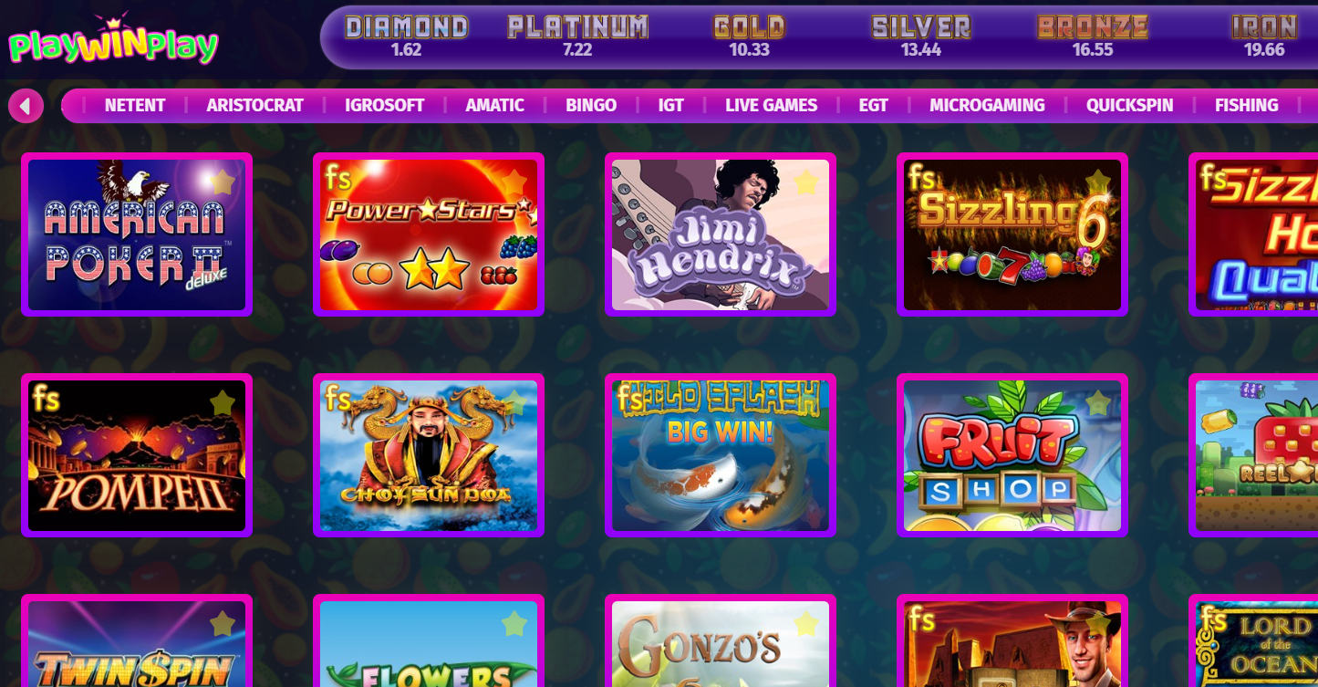Click fs icon on Sizzling 6 tile
The height and width of the screenshot is (687, 1318).
922,177
